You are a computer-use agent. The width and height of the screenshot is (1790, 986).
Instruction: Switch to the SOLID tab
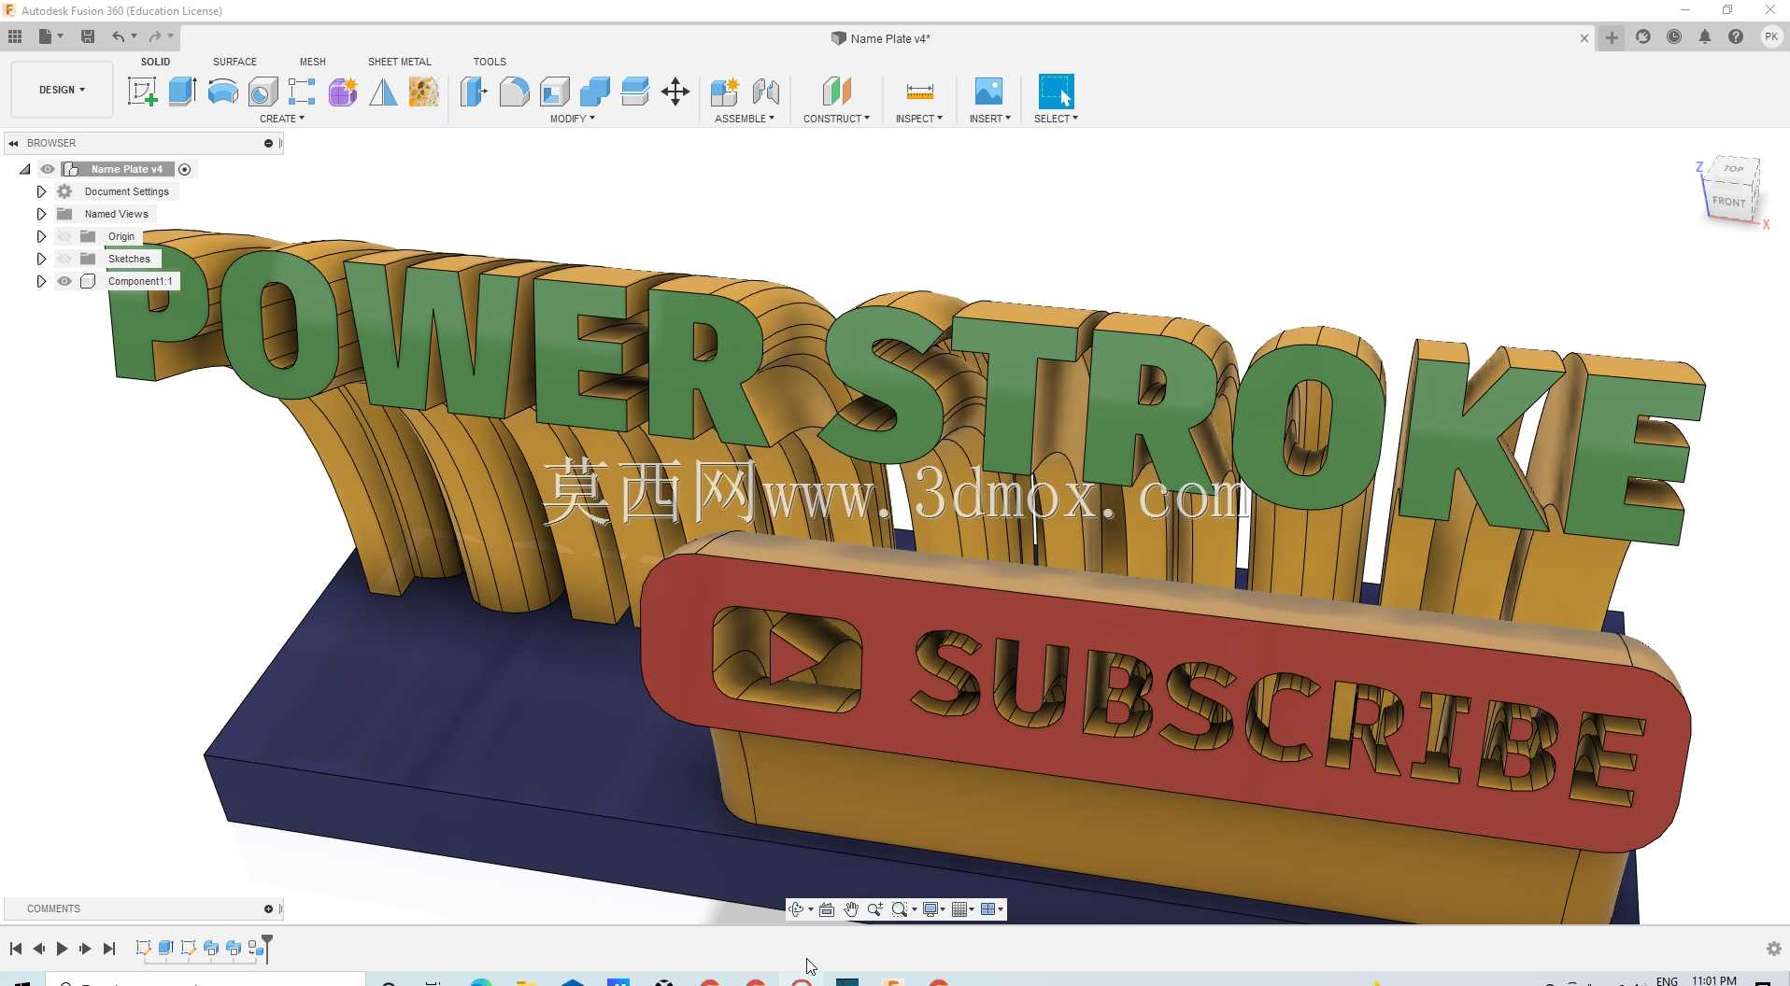tap(155, 62)
